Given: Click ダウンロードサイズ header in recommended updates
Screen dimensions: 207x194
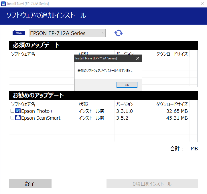Looking at the screenshot, I should 172,104.
